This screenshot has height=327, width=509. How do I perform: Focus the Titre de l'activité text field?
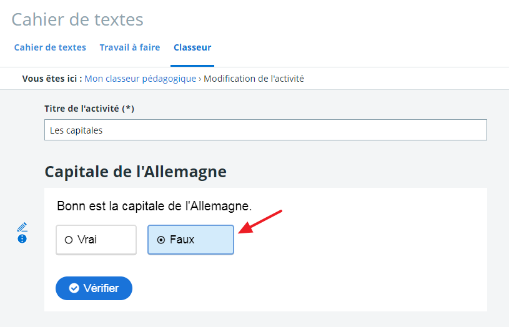pos(265,130)
